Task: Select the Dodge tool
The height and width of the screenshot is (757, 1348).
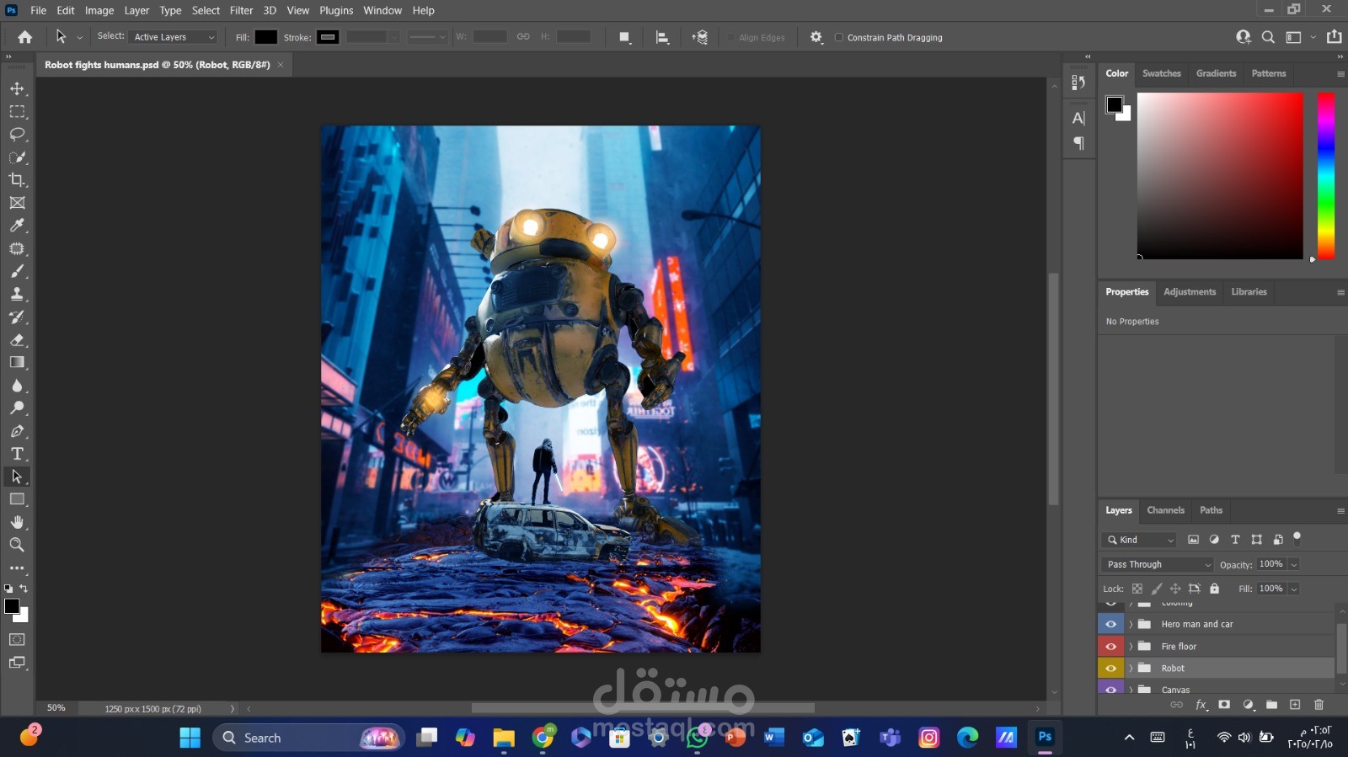Action: click(17, 408)
